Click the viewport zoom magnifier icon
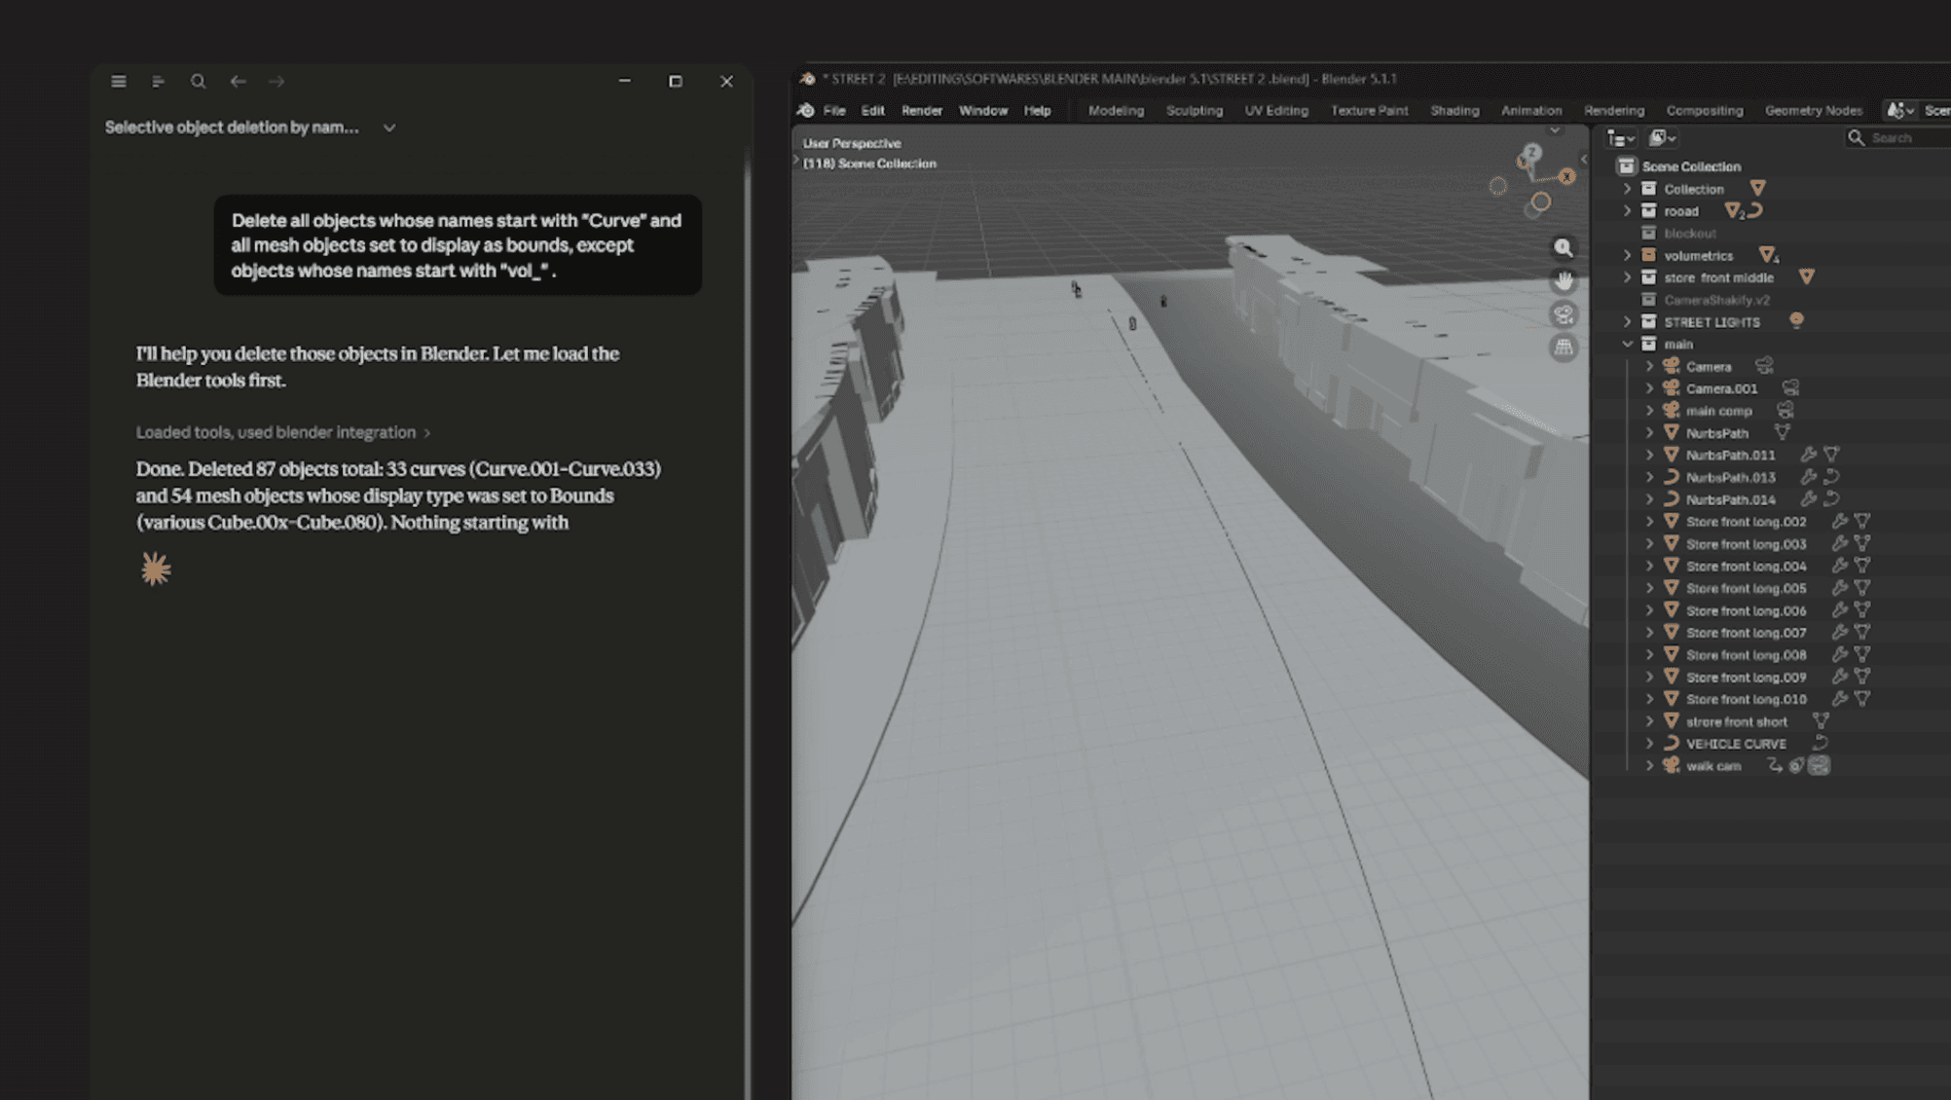Viewport: 1951px width, 1100px height. click(1564, 248)
